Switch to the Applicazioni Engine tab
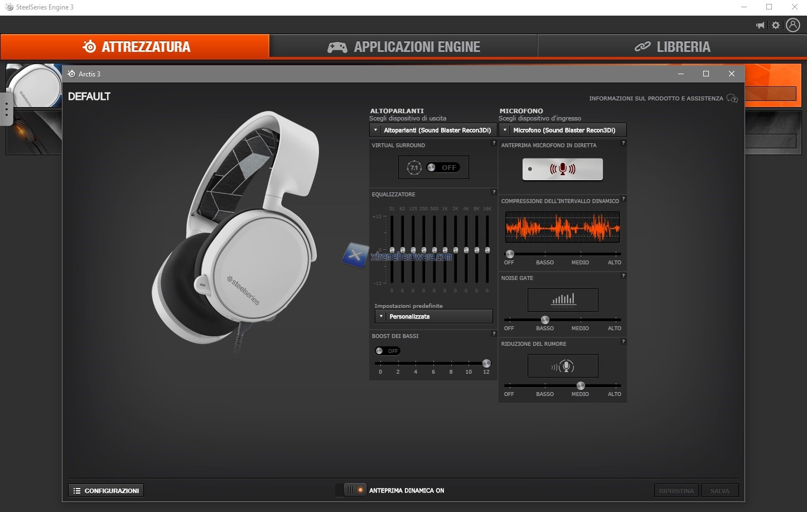The height and width of the screenshot is (512, 807). click(403, 47)
